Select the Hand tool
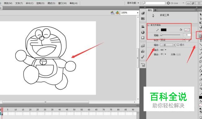The width and height of the screenshot is (202, 119). (x=200, y=84)
